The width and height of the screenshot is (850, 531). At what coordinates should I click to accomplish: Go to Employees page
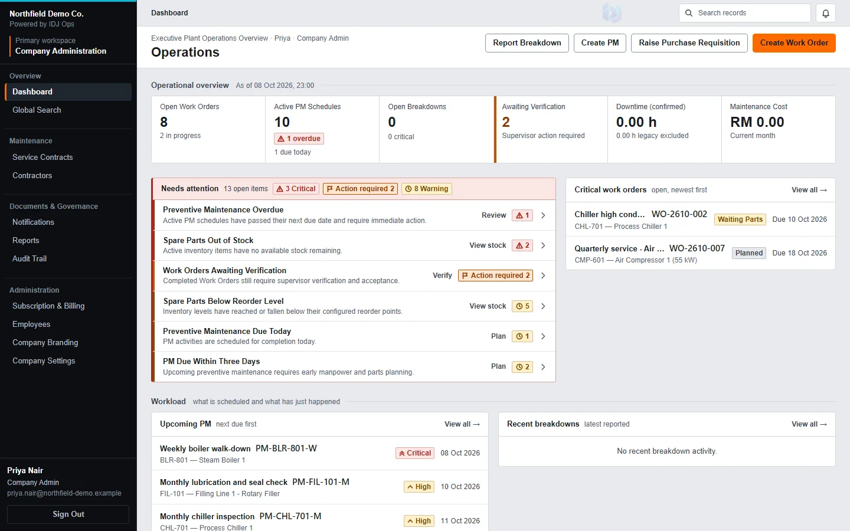[x=68, y=324]
